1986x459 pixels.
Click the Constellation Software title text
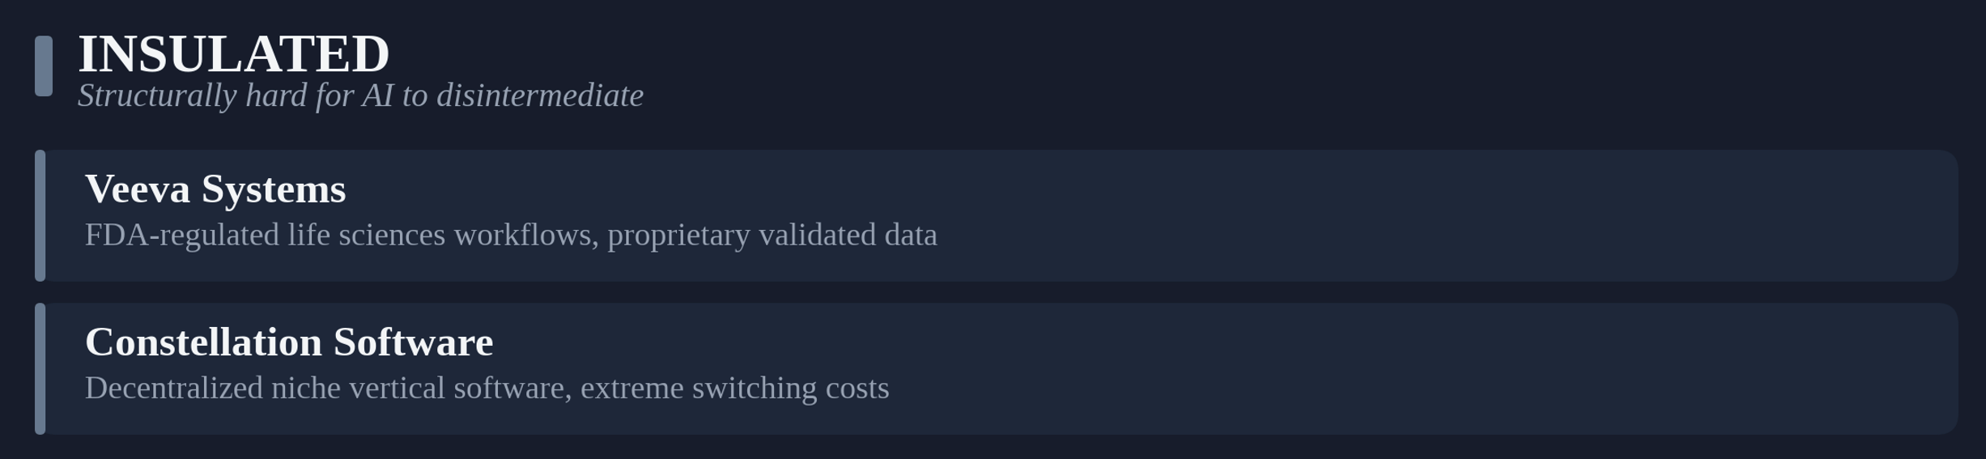point(289,342)
